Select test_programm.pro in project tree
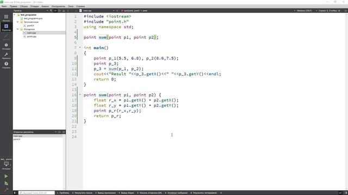348x195 pixels. pyautogui.click(x=33, y=18)
